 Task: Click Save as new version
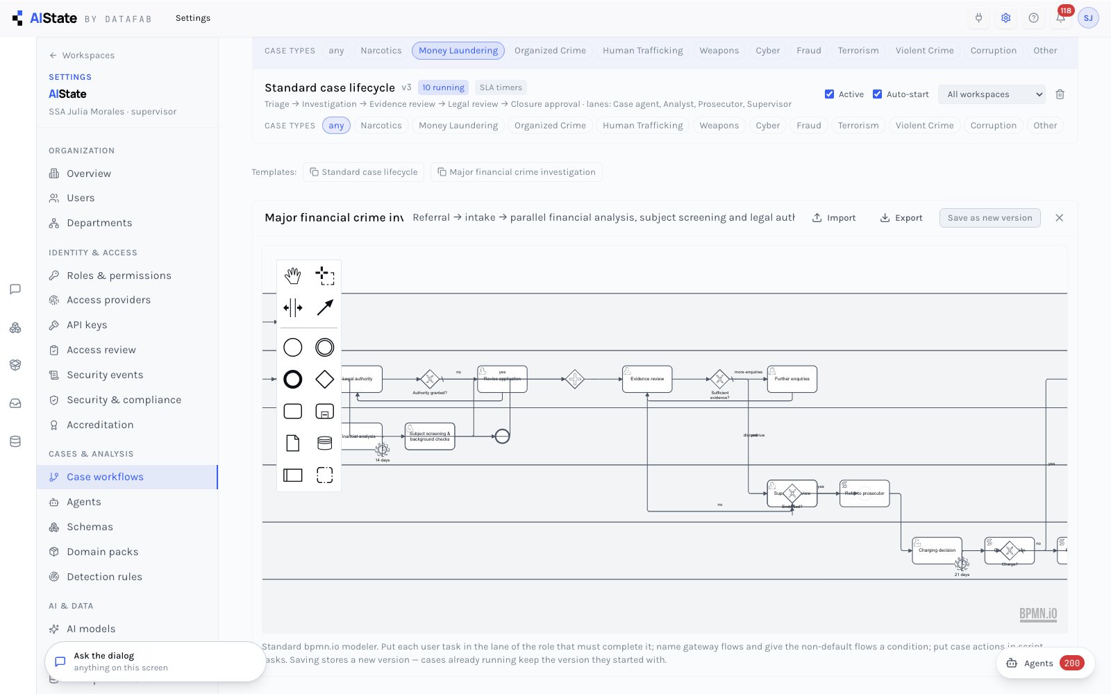pos(989,218)
